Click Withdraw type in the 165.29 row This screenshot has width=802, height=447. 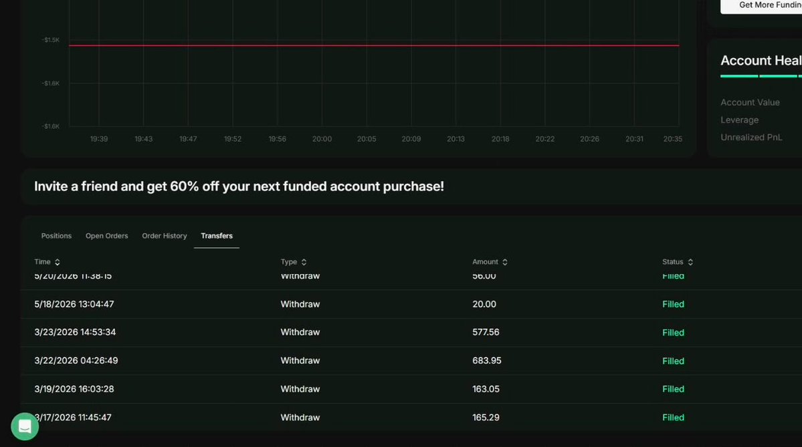[x=300, y=418]
